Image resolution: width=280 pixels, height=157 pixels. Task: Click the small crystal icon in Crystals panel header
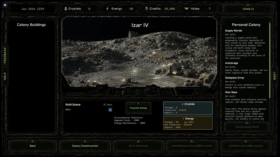pyautogui.click(x=183, y=104)
